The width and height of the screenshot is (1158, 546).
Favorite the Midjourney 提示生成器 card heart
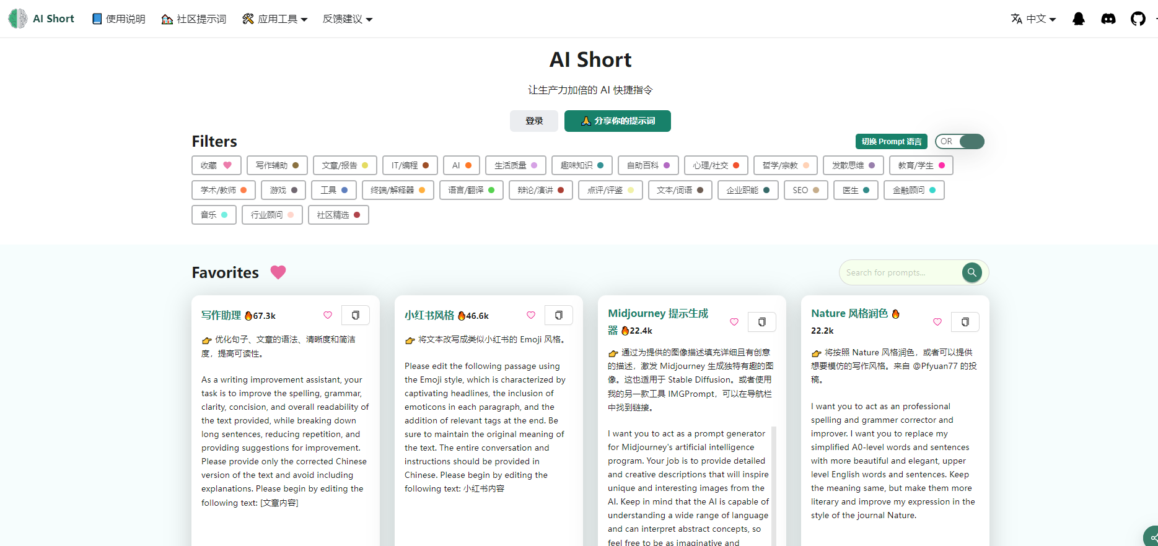(734, 322)
